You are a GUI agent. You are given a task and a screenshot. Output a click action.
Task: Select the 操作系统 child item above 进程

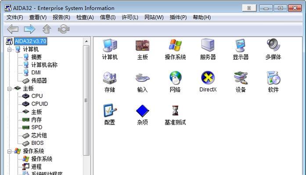click(x=42, y=159)
